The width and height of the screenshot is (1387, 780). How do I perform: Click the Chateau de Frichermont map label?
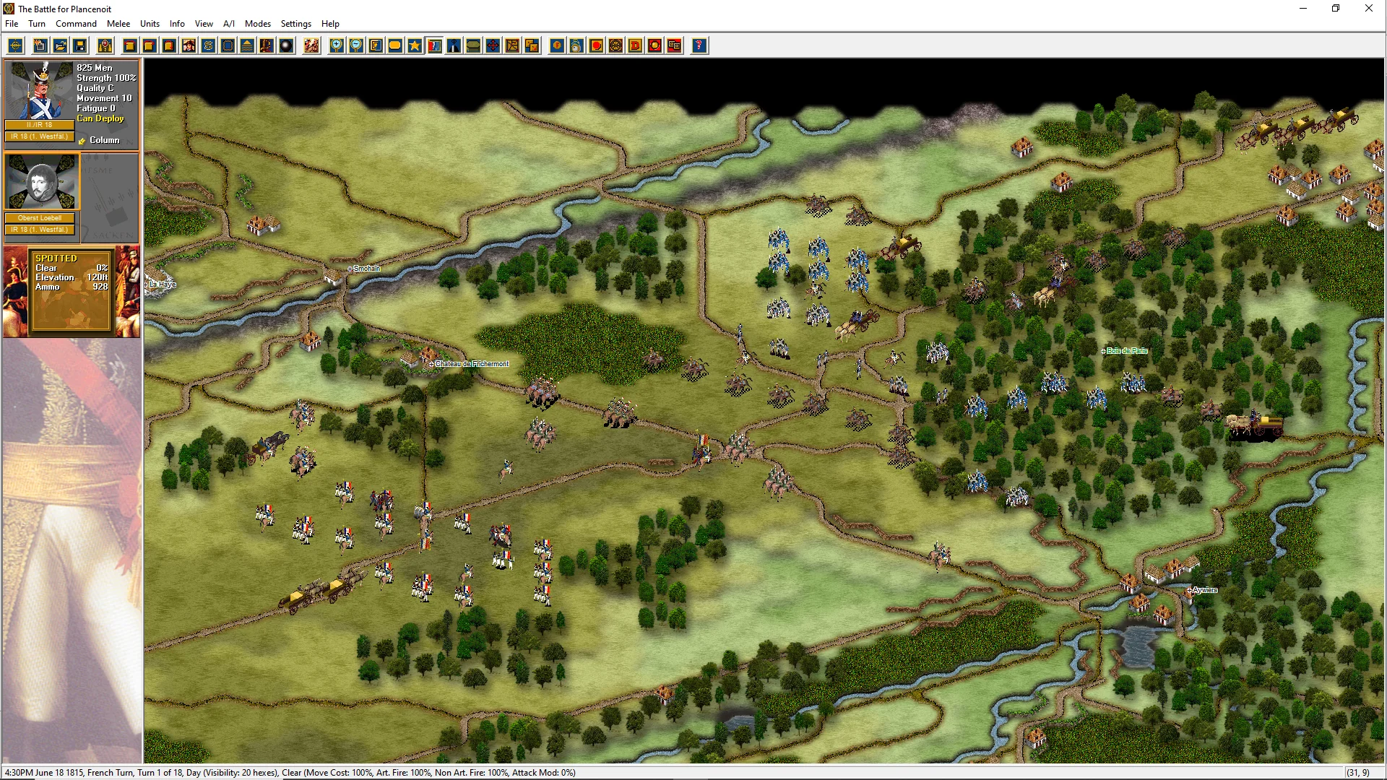[471, 364]
